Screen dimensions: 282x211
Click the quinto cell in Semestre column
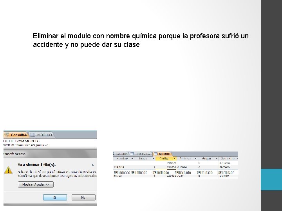point(224,176)
